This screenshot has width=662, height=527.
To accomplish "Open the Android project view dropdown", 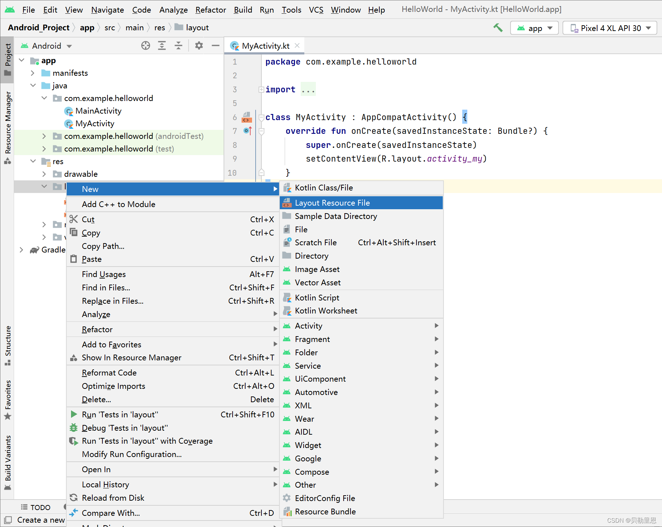I will pyautogui.click(x=46, y=46).
